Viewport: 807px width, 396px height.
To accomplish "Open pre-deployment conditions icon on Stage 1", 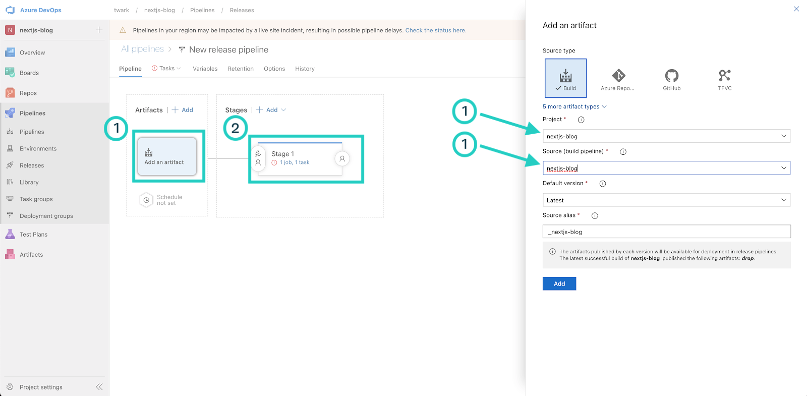I will coord(258,158).
